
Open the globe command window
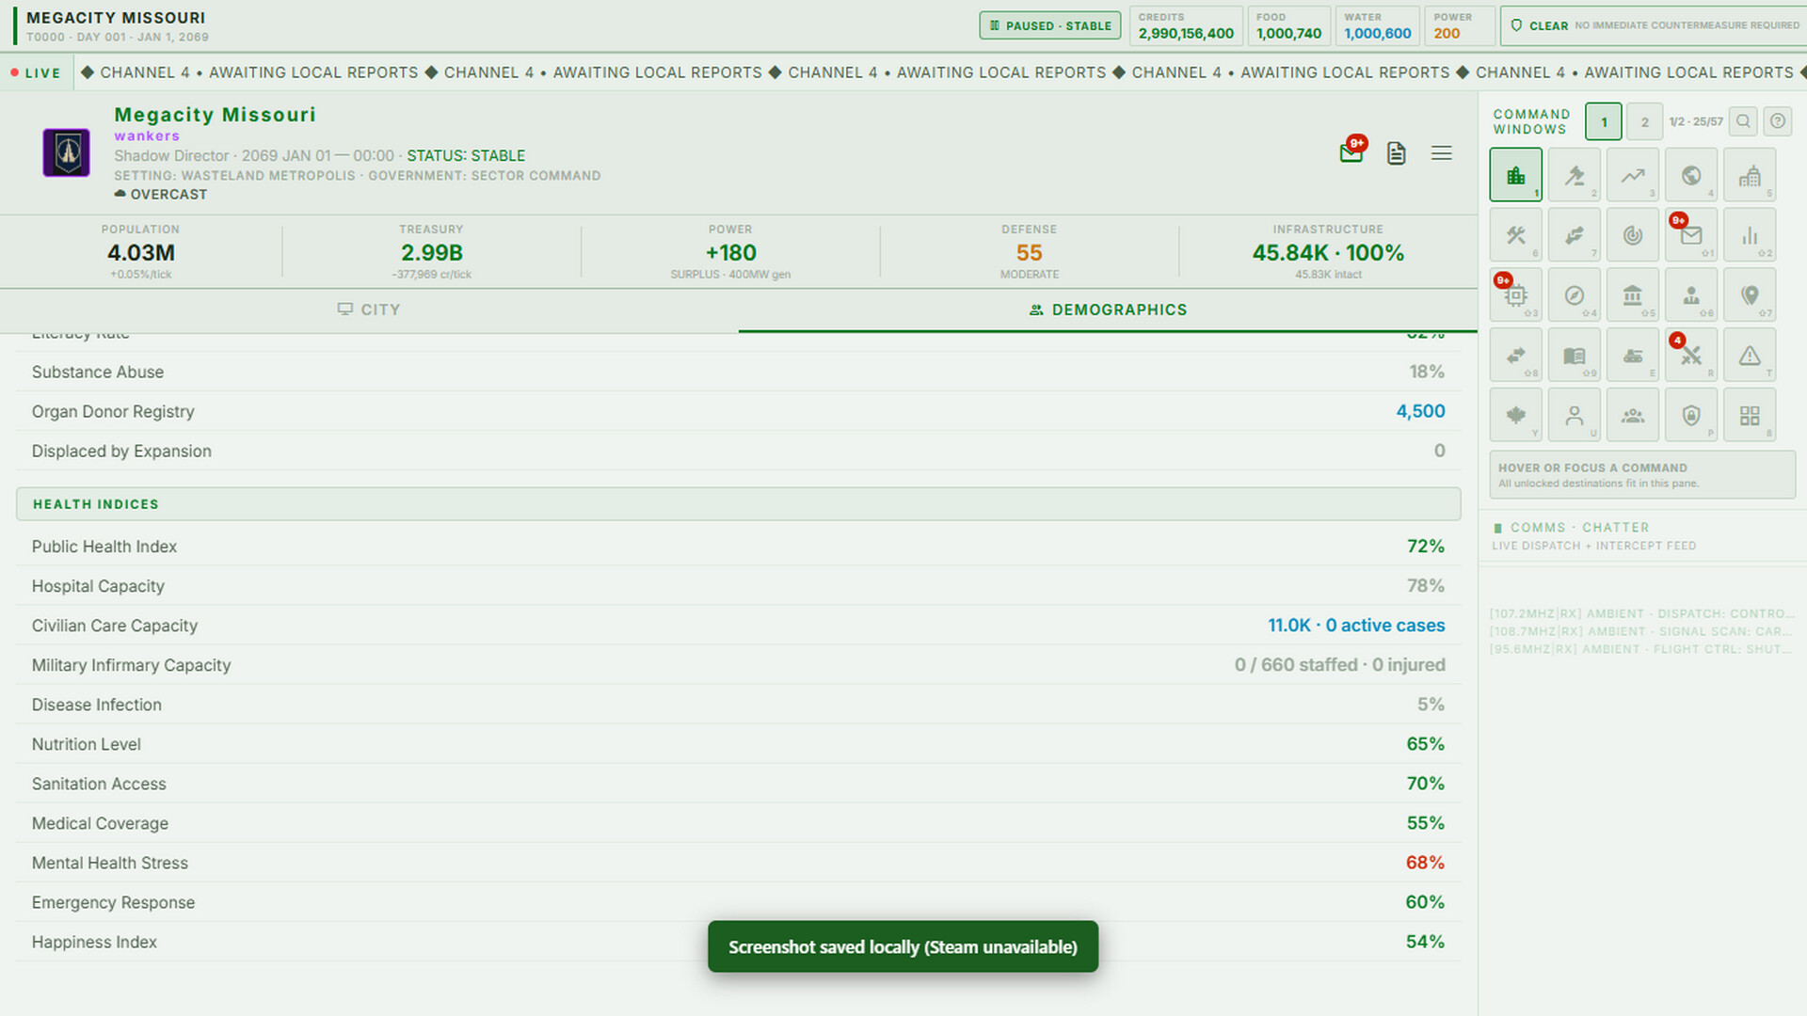[1691, 175]
